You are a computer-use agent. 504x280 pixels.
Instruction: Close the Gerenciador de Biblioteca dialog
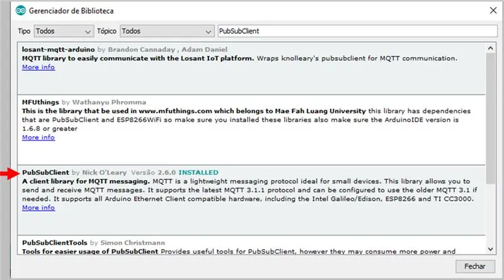(x=493, y=11)
